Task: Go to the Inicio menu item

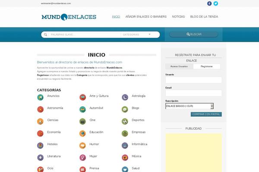Action: [116, 17]
